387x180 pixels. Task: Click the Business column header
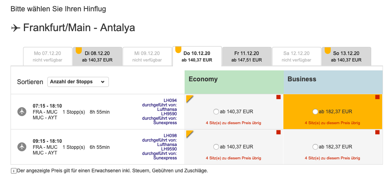click(333, 79)
